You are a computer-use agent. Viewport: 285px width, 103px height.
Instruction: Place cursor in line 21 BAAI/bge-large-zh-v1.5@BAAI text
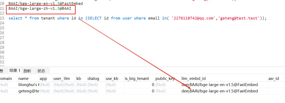point(40,8)
